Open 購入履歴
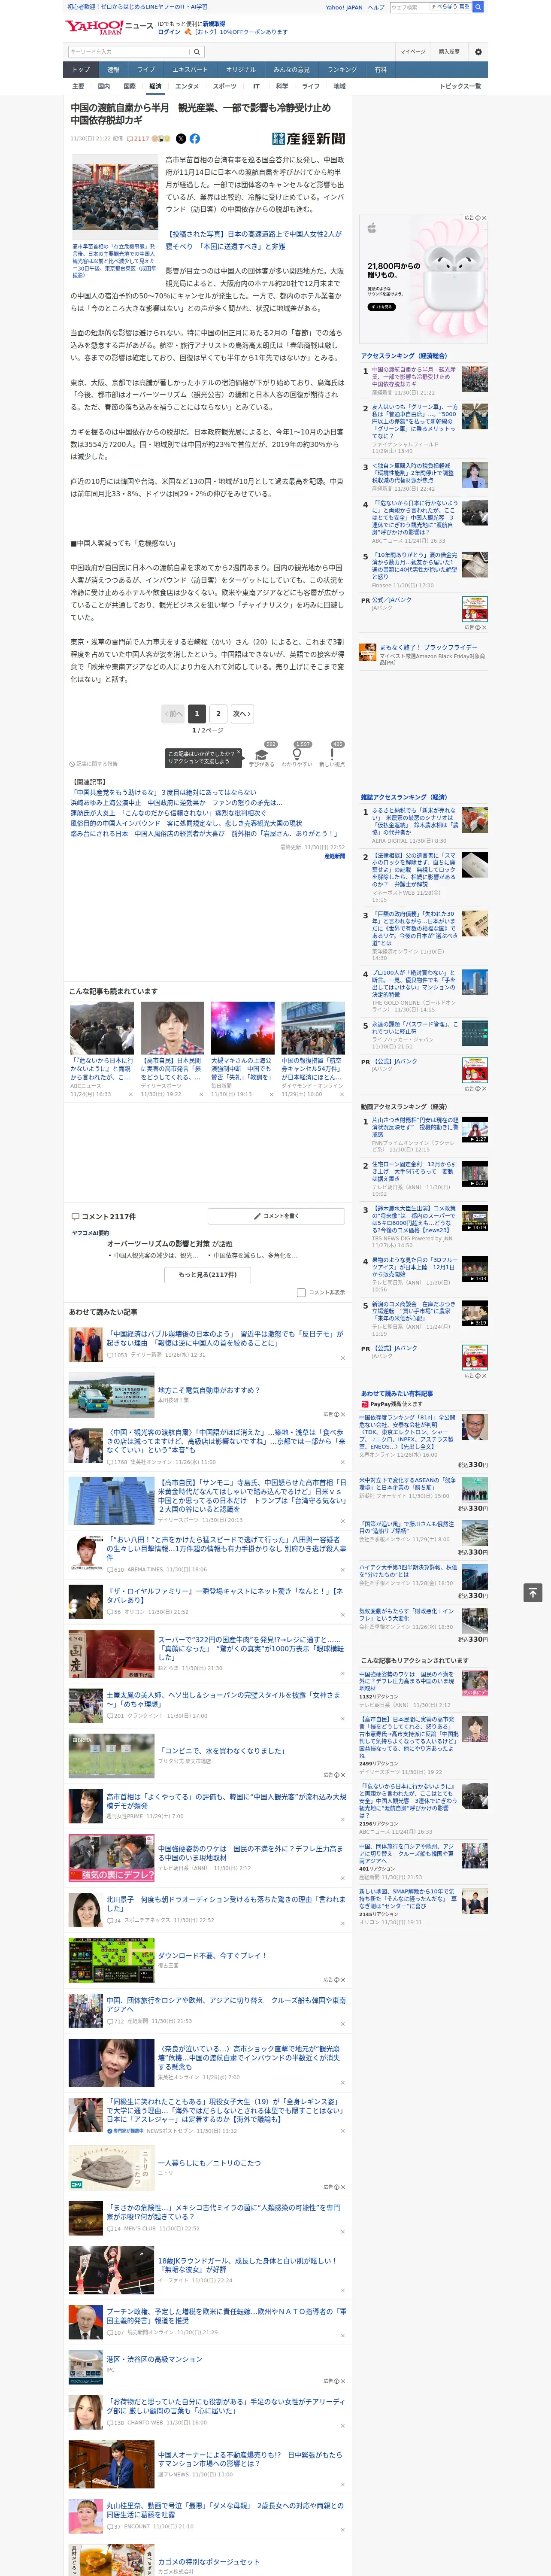The image size is (551, 2576). click(449, 52)
